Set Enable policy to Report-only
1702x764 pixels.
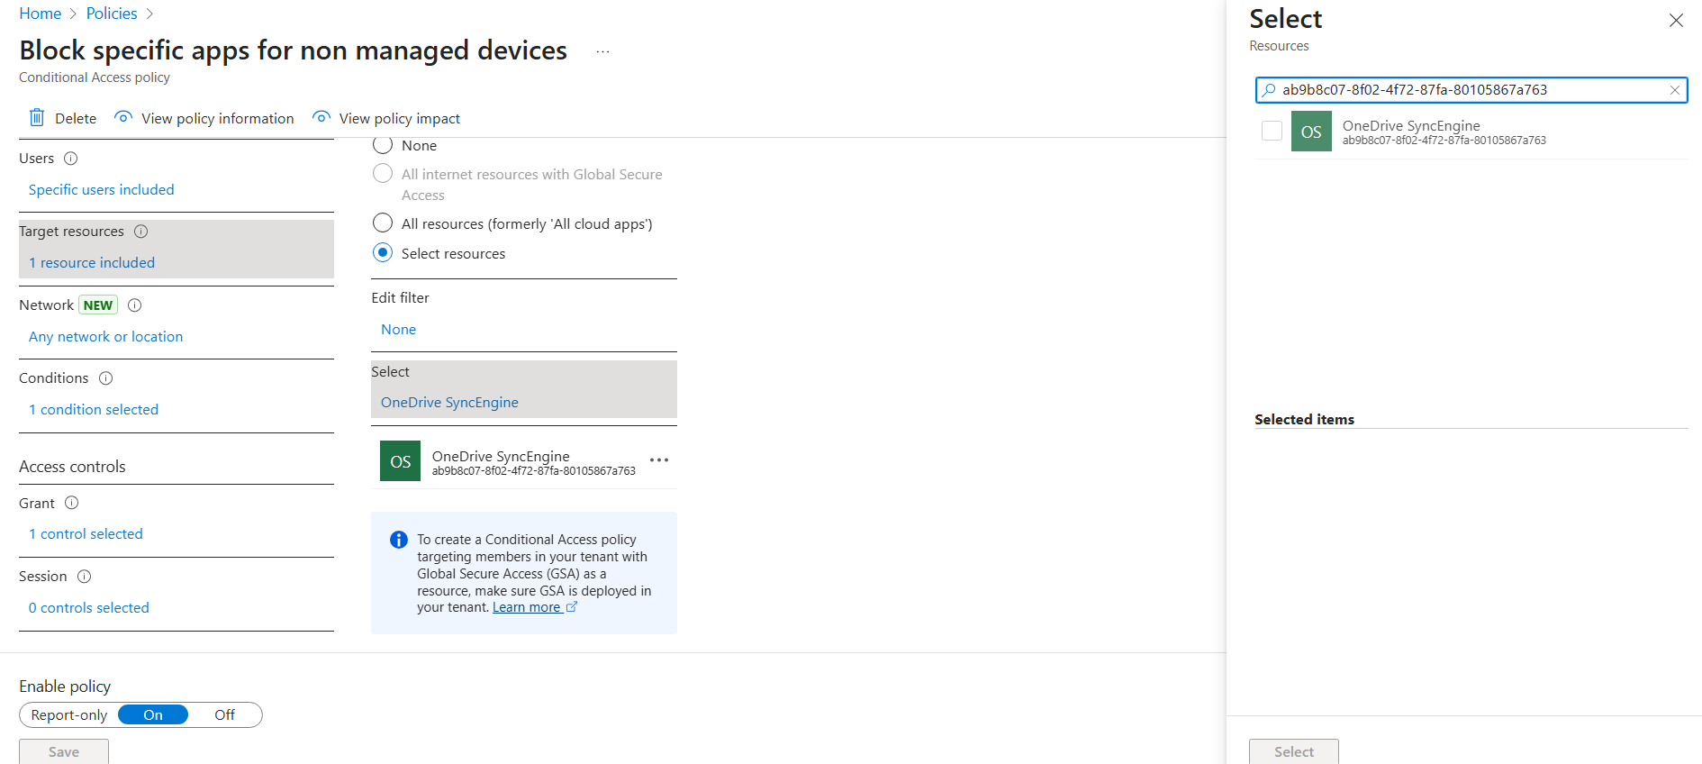pos(69,715)
